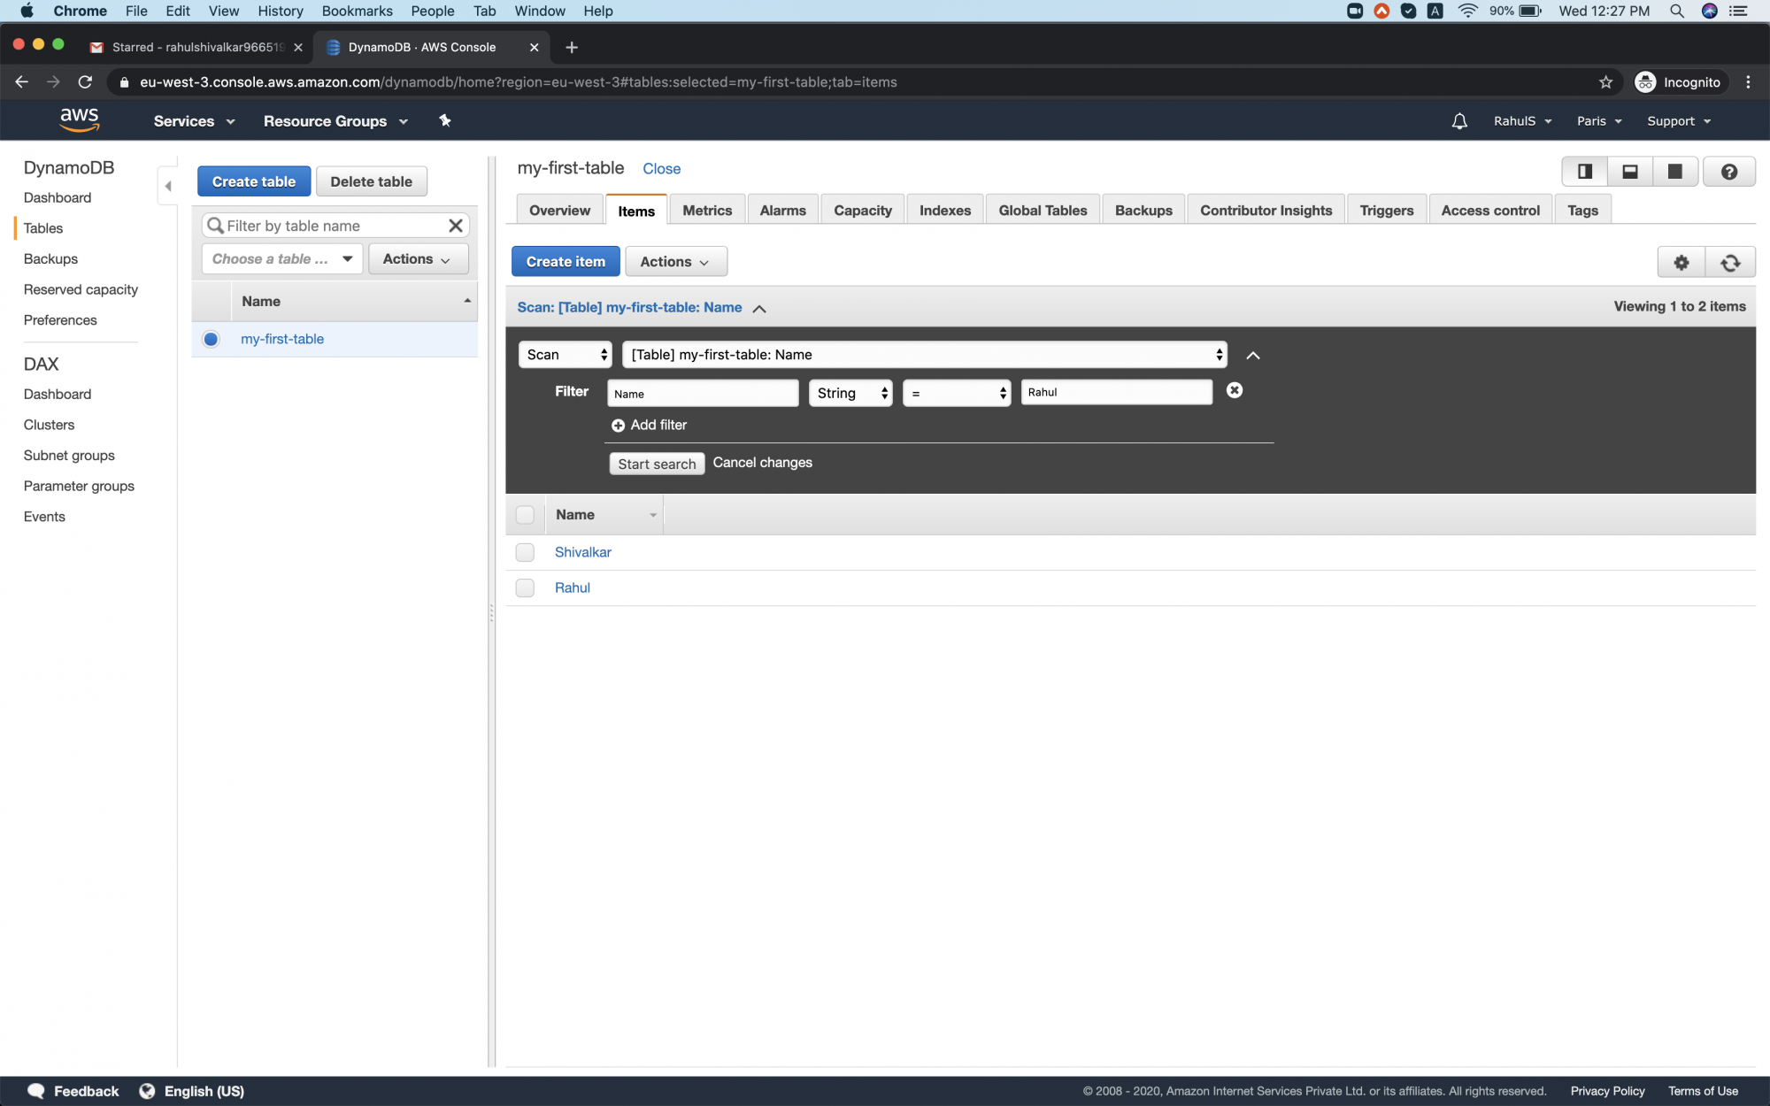Open the Scan dropdown
Viewport: 1770px width, 1106px height.
point(564,354)
